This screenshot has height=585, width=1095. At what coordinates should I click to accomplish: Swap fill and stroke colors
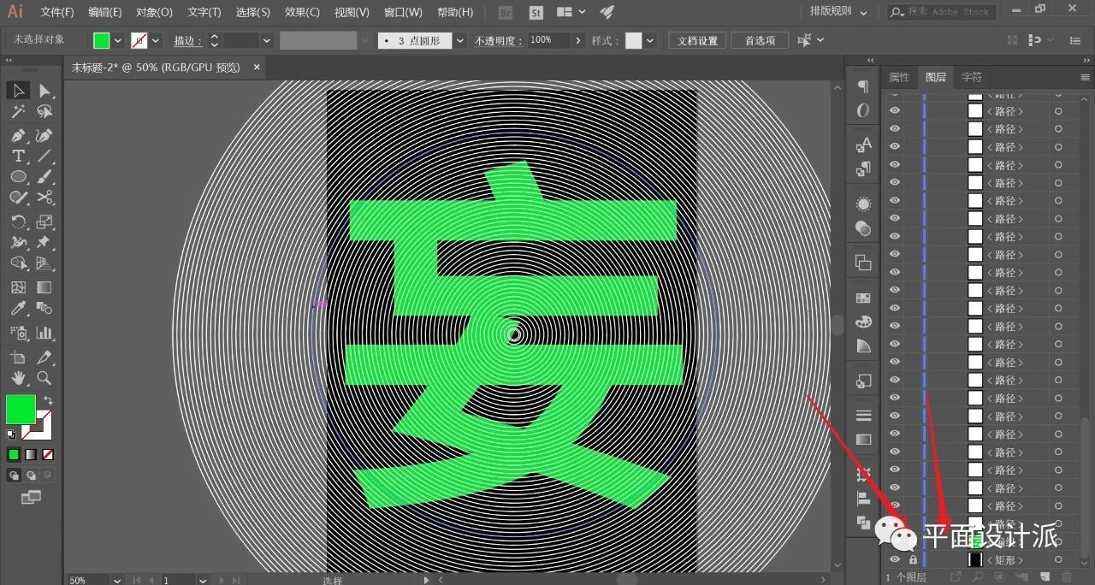[49, 400]
